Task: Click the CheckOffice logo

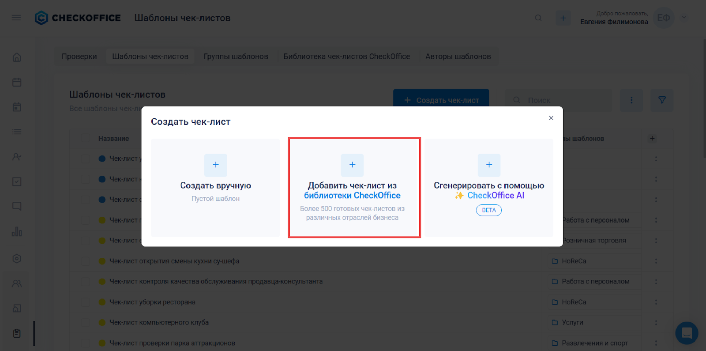Action: click(78, 18)
